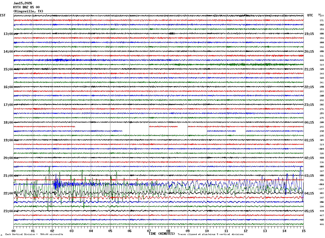
Task: Click the 00:15 UTC time label
Action: [x=309, y=122]
